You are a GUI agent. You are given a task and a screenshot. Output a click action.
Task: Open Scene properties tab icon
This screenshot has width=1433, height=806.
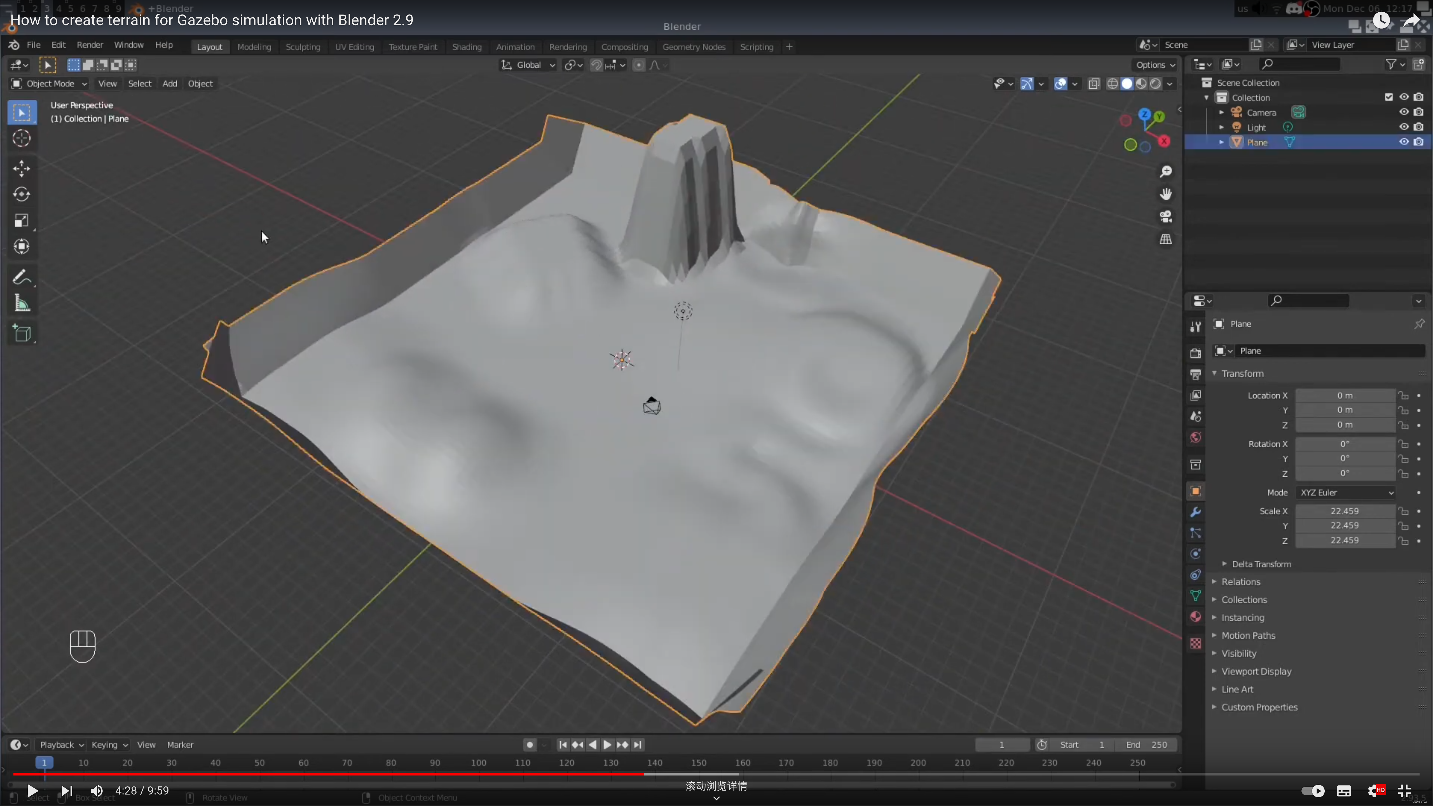tap(1195, 416)
